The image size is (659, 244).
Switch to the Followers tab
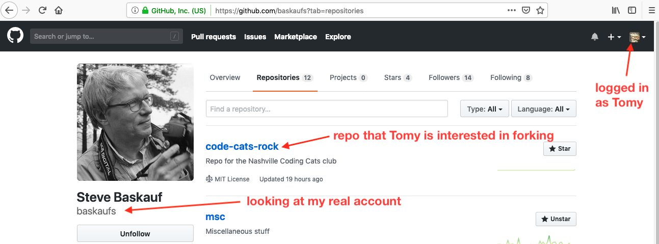click(451, 77)
